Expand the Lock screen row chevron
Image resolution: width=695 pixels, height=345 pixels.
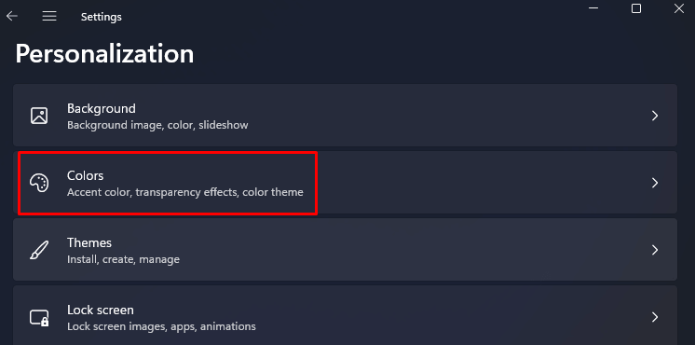click(655, 317)
